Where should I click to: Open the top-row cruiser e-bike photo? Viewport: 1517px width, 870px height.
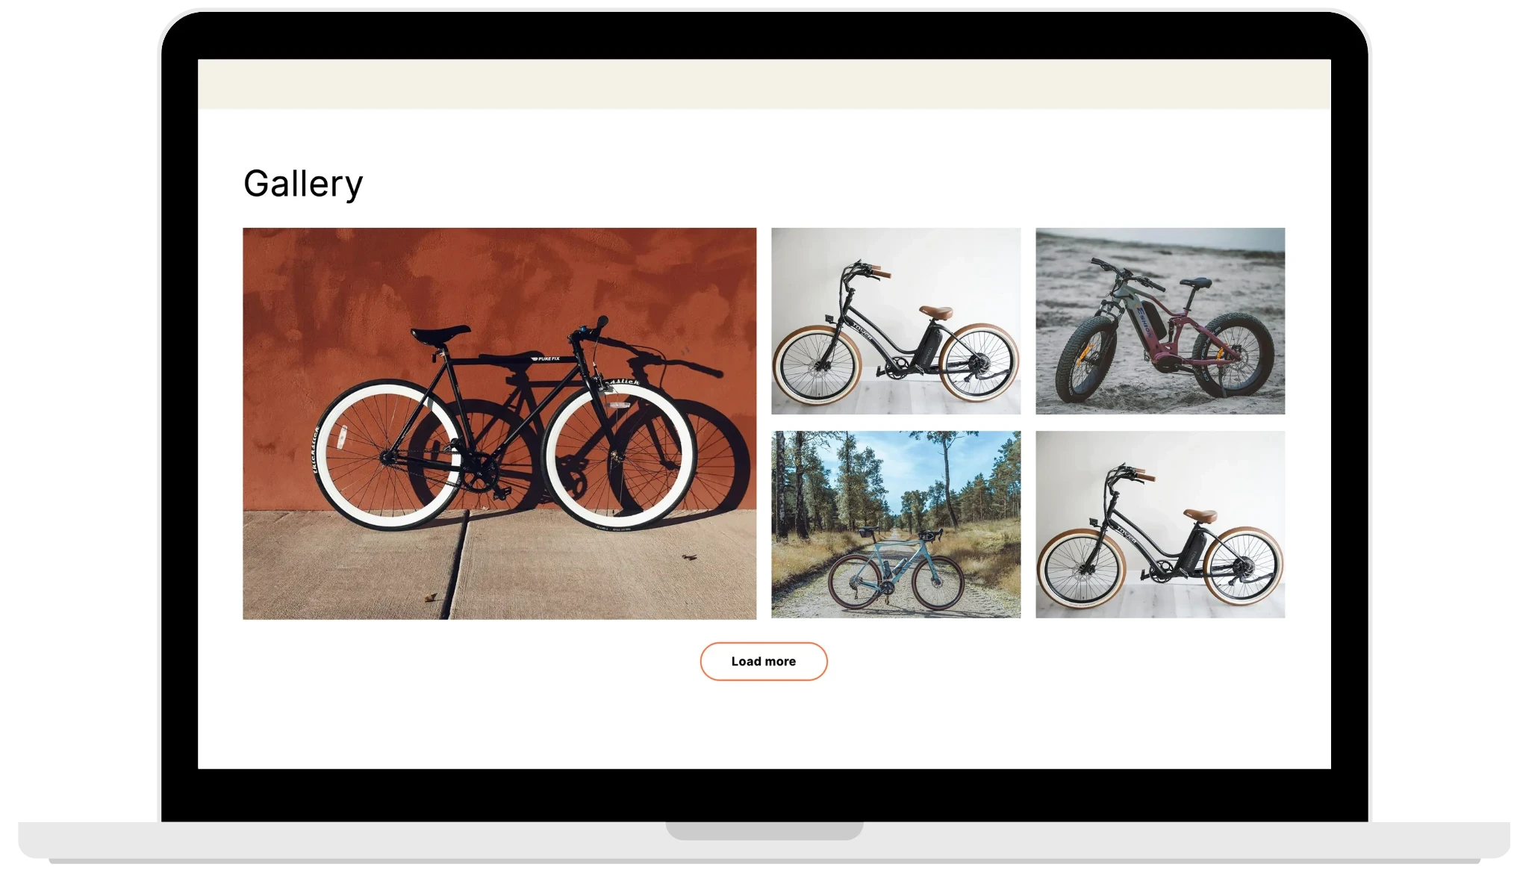tap(895, 320)
